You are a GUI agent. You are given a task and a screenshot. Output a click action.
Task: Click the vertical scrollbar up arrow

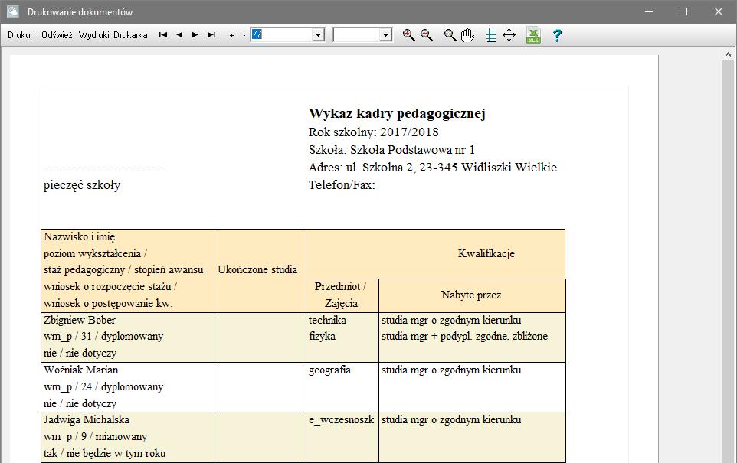(x=728, y=55)
